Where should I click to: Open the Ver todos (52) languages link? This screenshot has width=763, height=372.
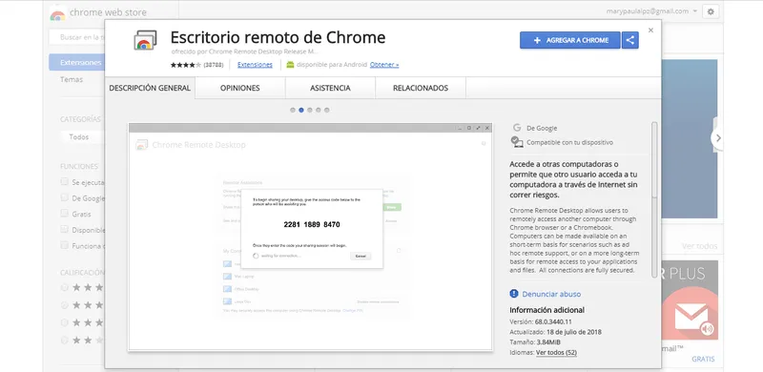pyautogui.click(x=557, y=352)
